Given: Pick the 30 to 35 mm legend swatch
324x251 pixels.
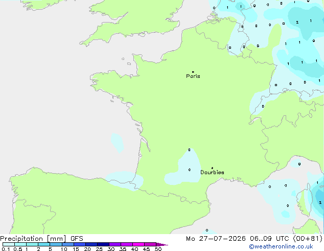Looking at the screenshot, I should point(114,244).
